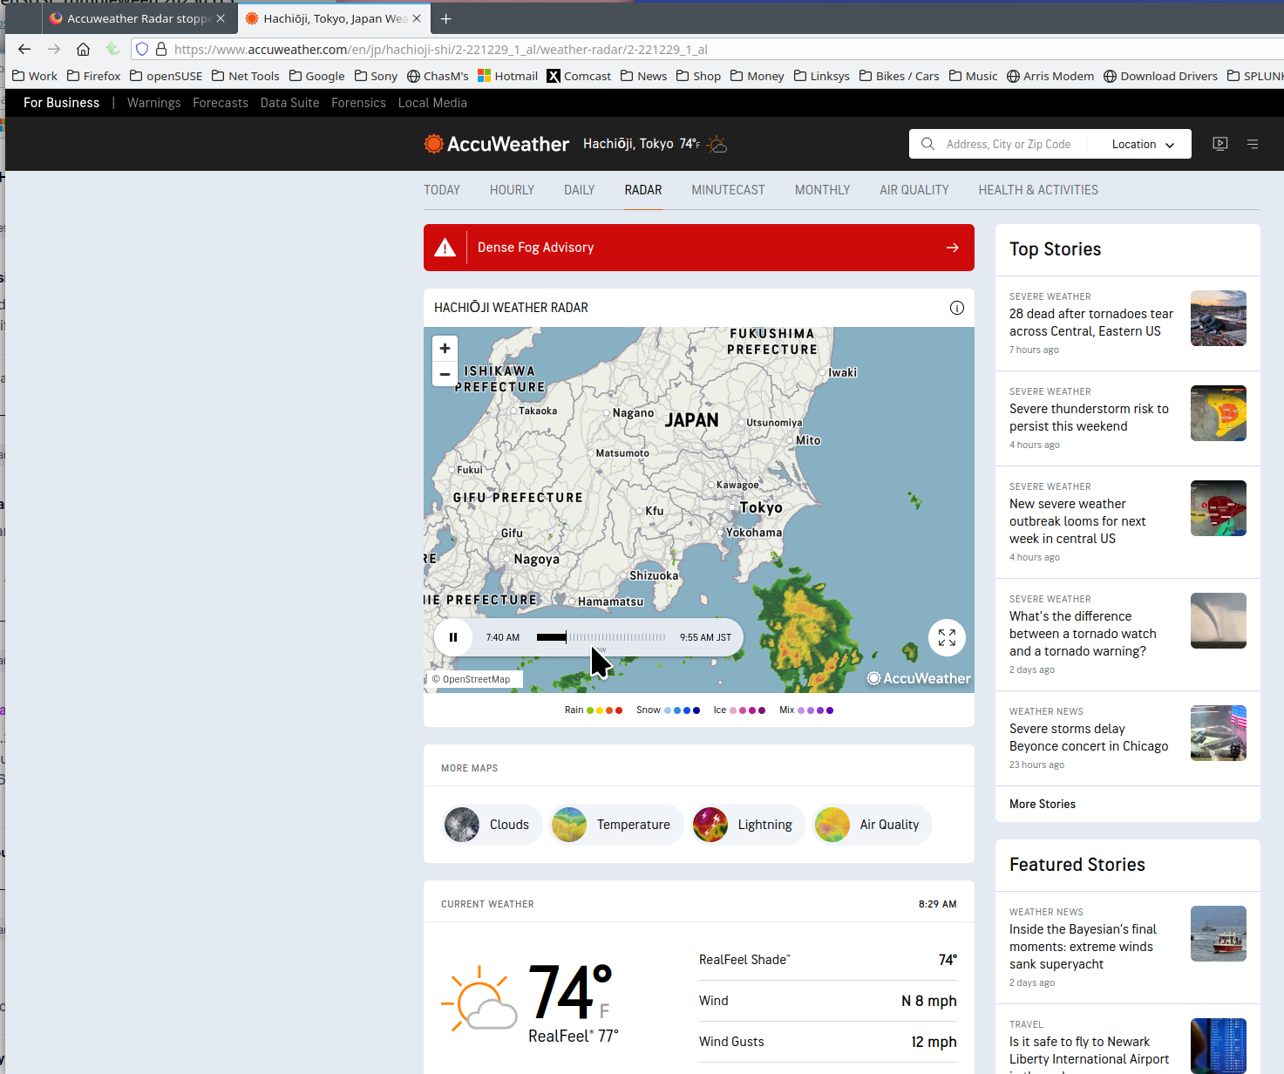Open a new browser tab
The height and width of the screenshot is (1074, 1284).
pyautogui.click(x=445, y=18)
